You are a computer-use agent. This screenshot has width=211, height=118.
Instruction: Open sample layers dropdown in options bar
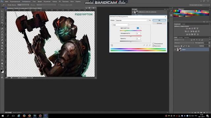pos(46,5)
